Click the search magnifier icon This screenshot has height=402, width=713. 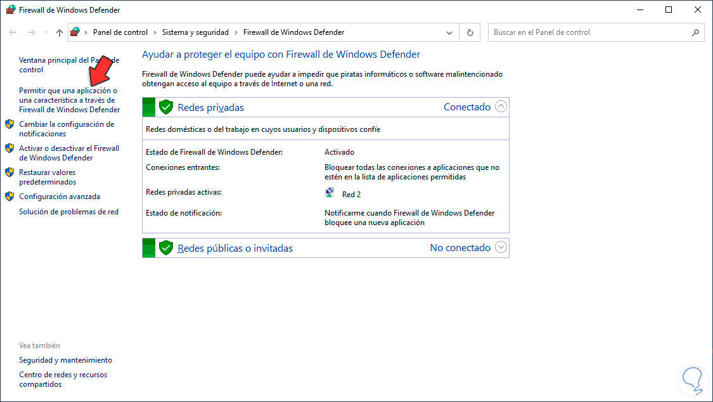point(695,33)
